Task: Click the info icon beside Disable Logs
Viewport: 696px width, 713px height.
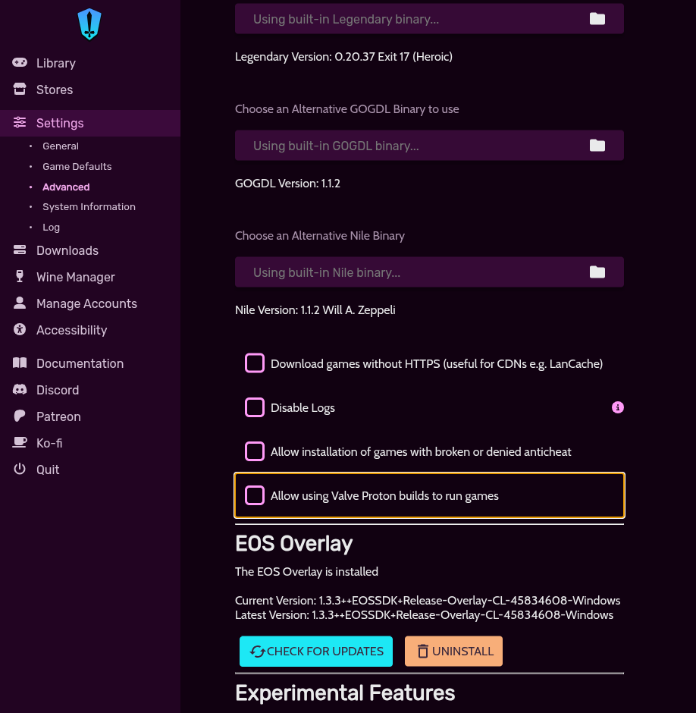Action: click(618, 408)
